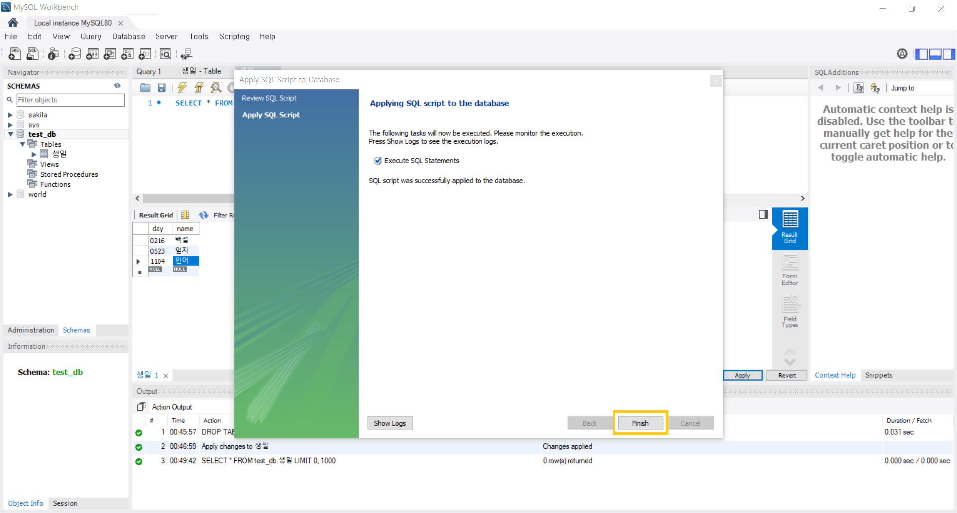Create new table toolbar icon
957x513 pixels.
(x=92, y=54)
